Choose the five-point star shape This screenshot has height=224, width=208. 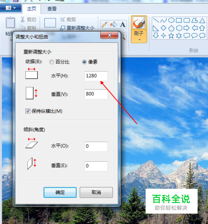(171, 36)
